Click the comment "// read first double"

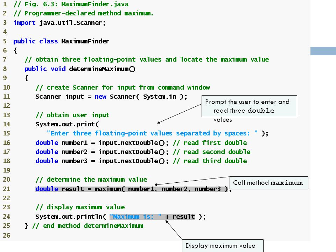click(x=210, y=143)
